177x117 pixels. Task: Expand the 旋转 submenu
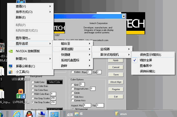pyautogui.click(x=73, y=66)
